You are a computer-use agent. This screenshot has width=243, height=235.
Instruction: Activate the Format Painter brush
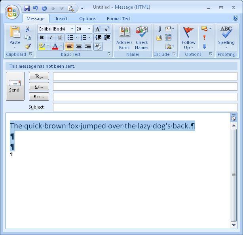[28, 46]
